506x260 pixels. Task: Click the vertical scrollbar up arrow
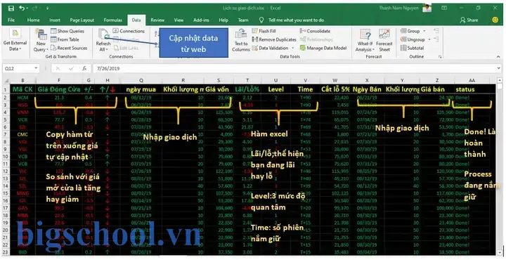(x=500, y=79)
